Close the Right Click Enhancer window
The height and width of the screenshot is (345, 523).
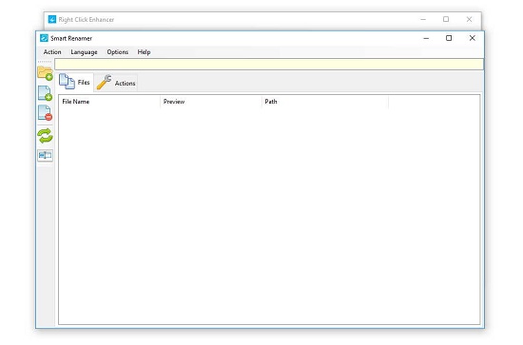point(469,19)
